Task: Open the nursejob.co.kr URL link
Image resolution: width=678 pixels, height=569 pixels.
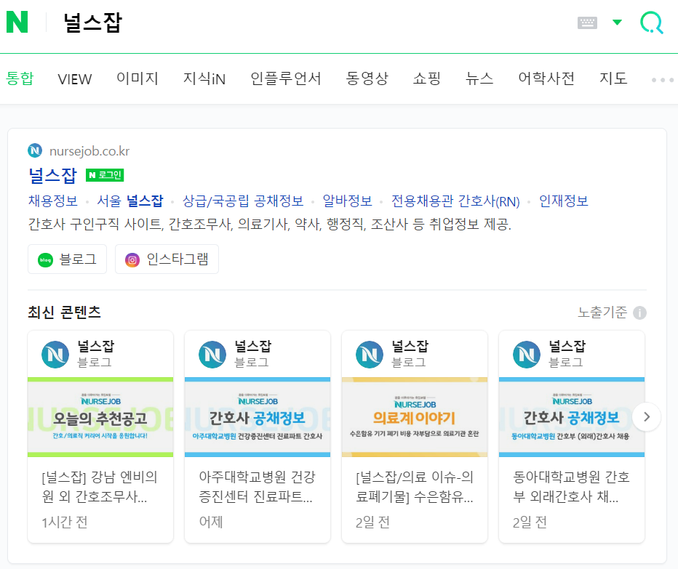Action: pyautogui.click(x=89, y=151)
